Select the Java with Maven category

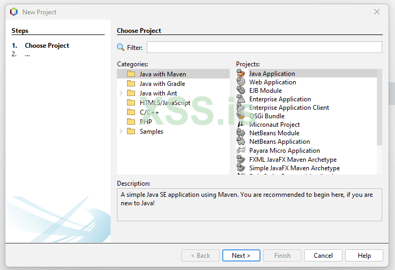pyautogui.click(x=173, y=74)
